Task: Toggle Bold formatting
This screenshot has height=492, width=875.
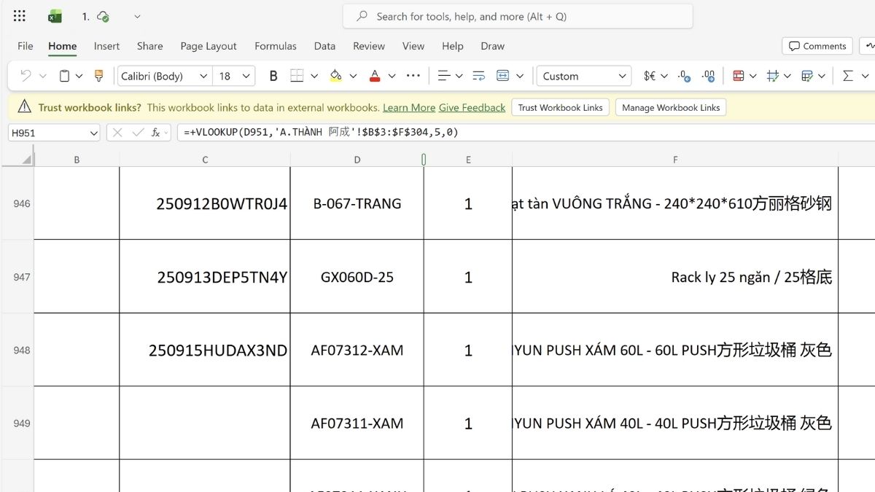Action: point(273,75)
